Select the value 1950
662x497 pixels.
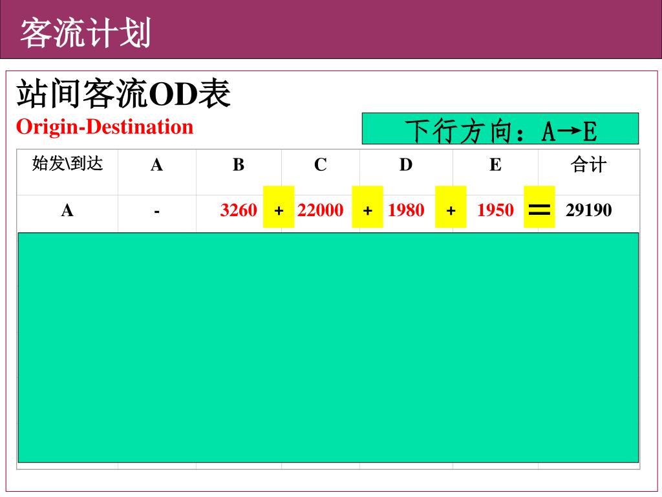(496, 210)
